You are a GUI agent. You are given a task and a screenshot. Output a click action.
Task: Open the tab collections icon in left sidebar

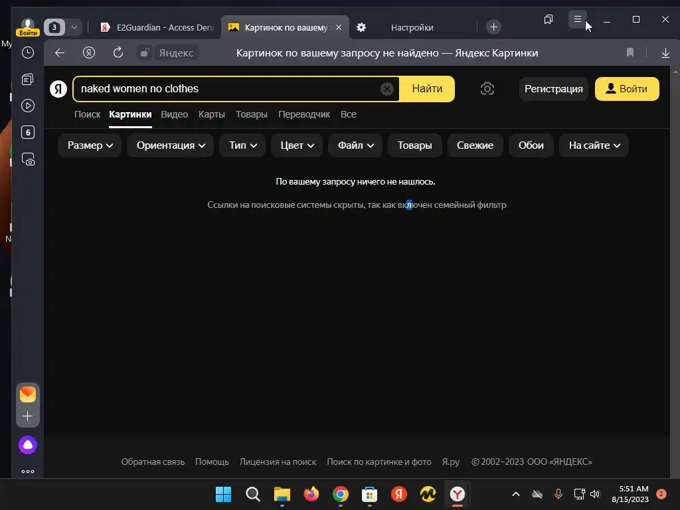point(28,80)
